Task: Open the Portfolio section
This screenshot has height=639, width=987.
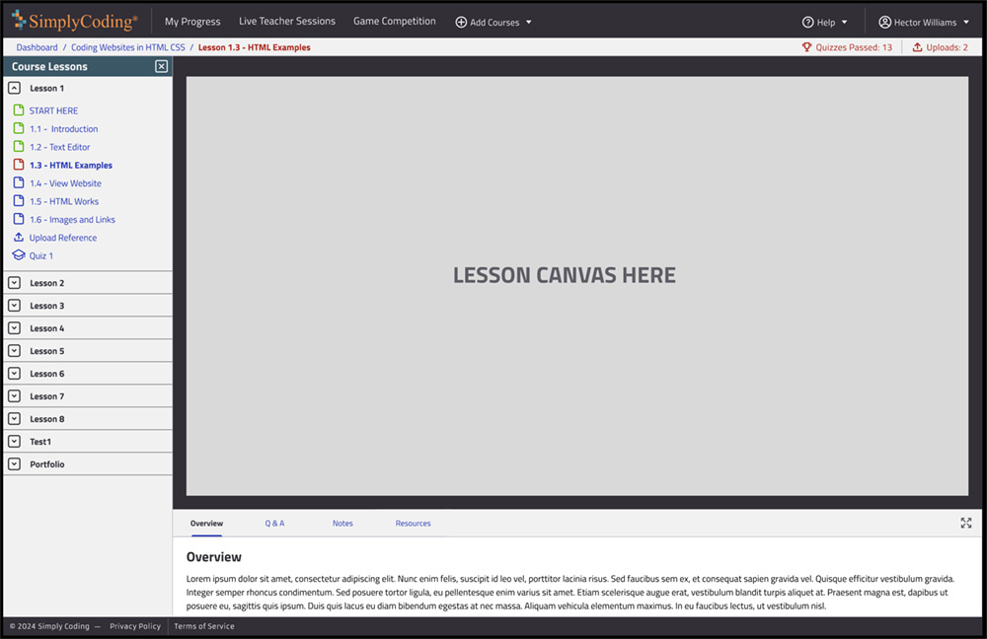Action: 13,463
